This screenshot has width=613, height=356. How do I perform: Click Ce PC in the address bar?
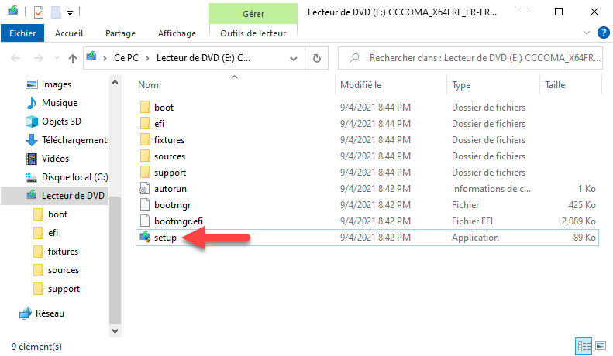tap(126, 58)
